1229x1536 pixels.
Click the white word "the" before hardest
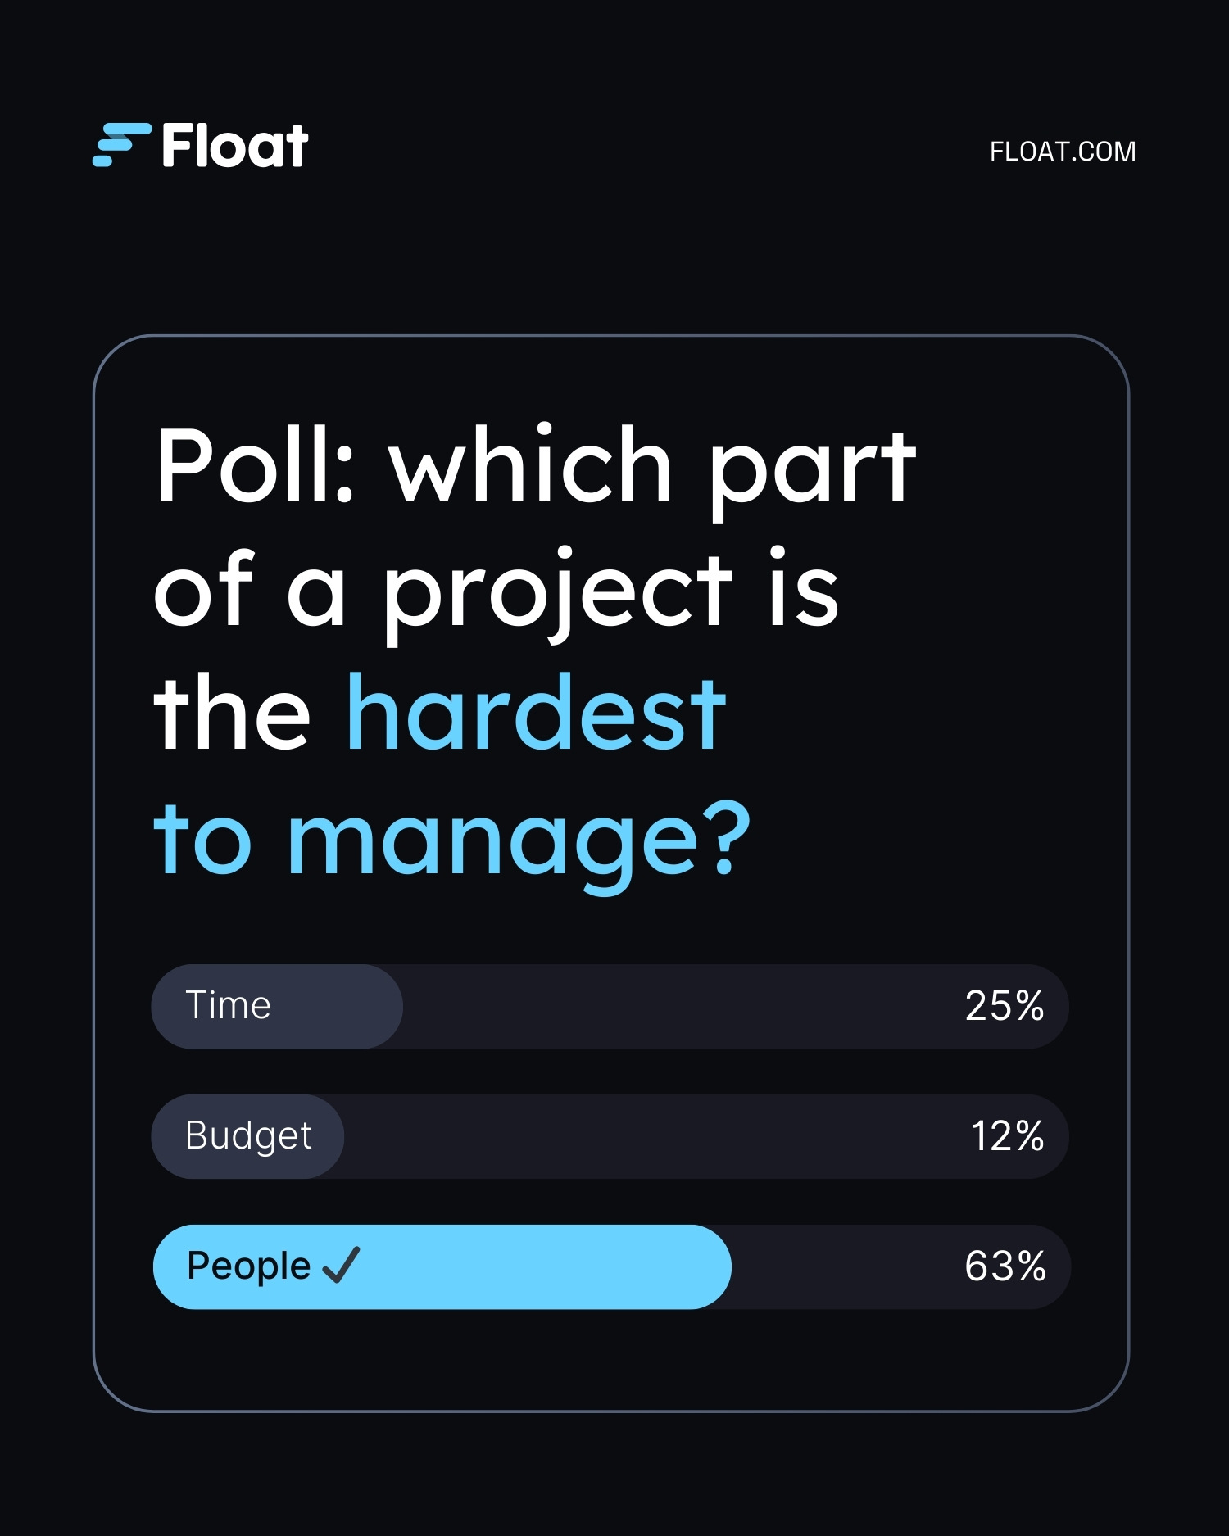(232, 713)
